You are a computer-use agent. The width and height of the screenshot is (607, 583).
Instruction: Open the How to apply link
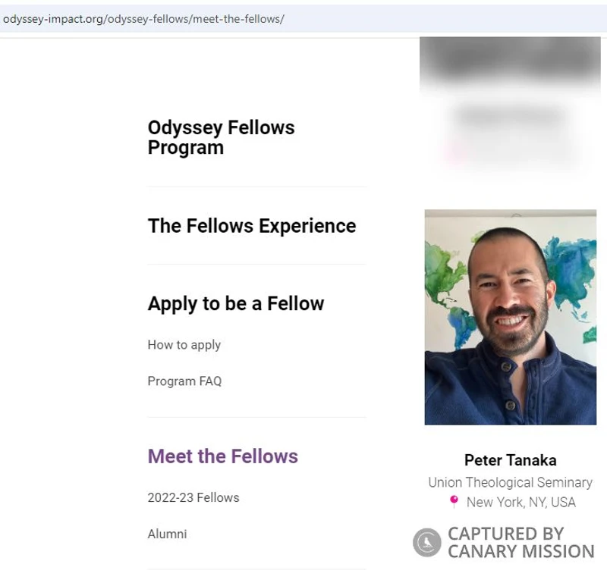pyautogui.click(x=184, y=345)
